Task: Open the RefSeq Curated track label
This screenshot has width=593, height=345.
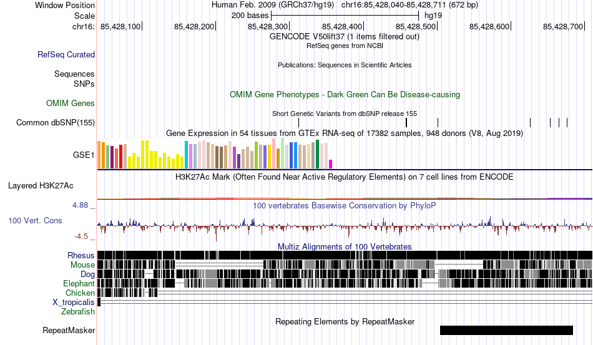Action: [x=66, y=54]
